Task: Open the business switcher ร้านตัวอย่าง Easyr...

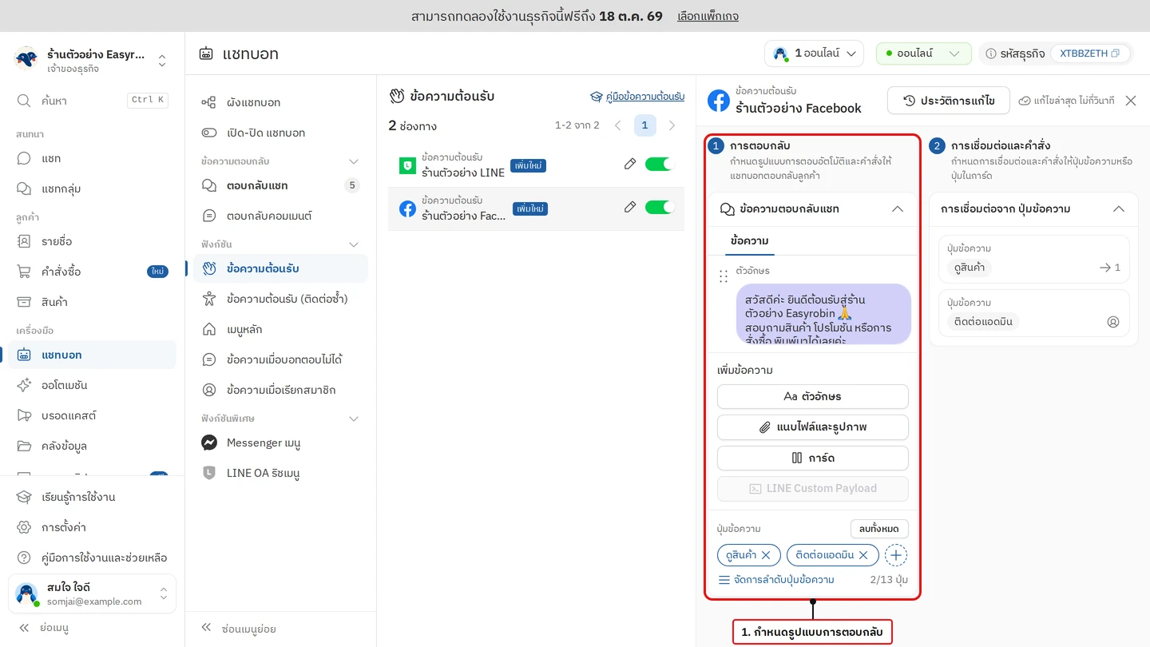Action: tap(92, 60)
